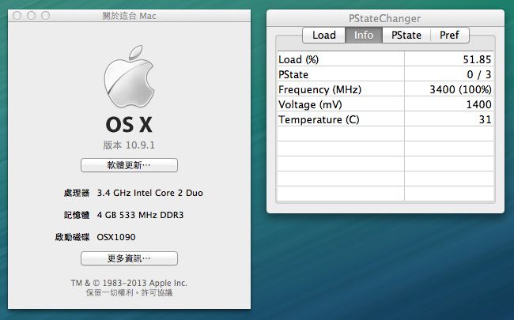Click the 軟體更新 software update button
The width and height of the screenshot is (514, 320).
[129, 165]
